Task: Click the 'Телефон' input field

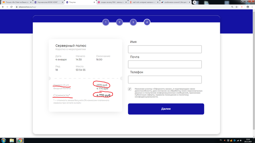Action: [165, 80]
